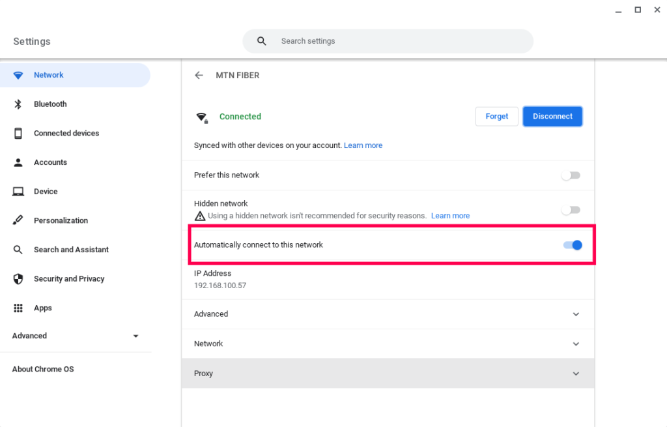
Task: Open About Chrome OS page
Action: (43, 369)
